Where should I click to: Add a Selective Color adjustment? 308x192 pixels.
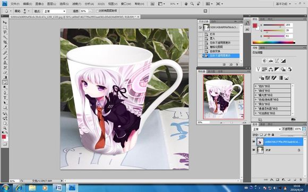click(286, 78)
